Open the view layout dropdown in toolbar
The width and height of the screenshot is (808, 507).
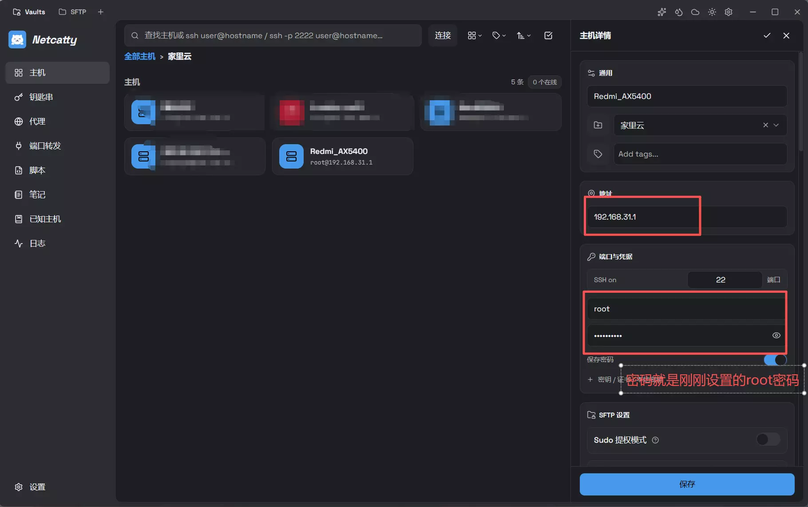(475, 35)
